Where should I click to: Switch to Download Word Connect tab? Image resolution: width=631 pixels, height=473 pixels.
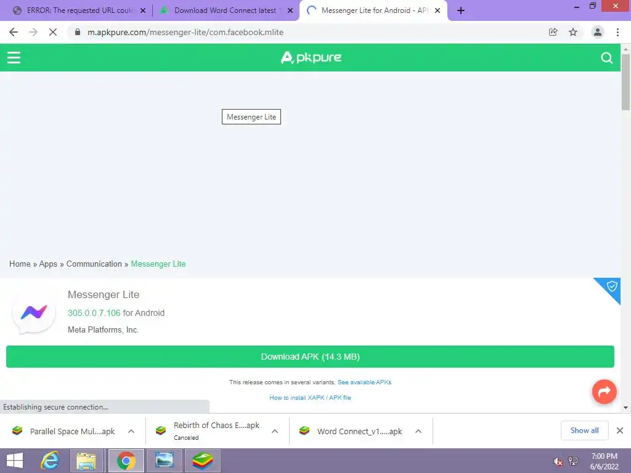click(x=225, y=10)
